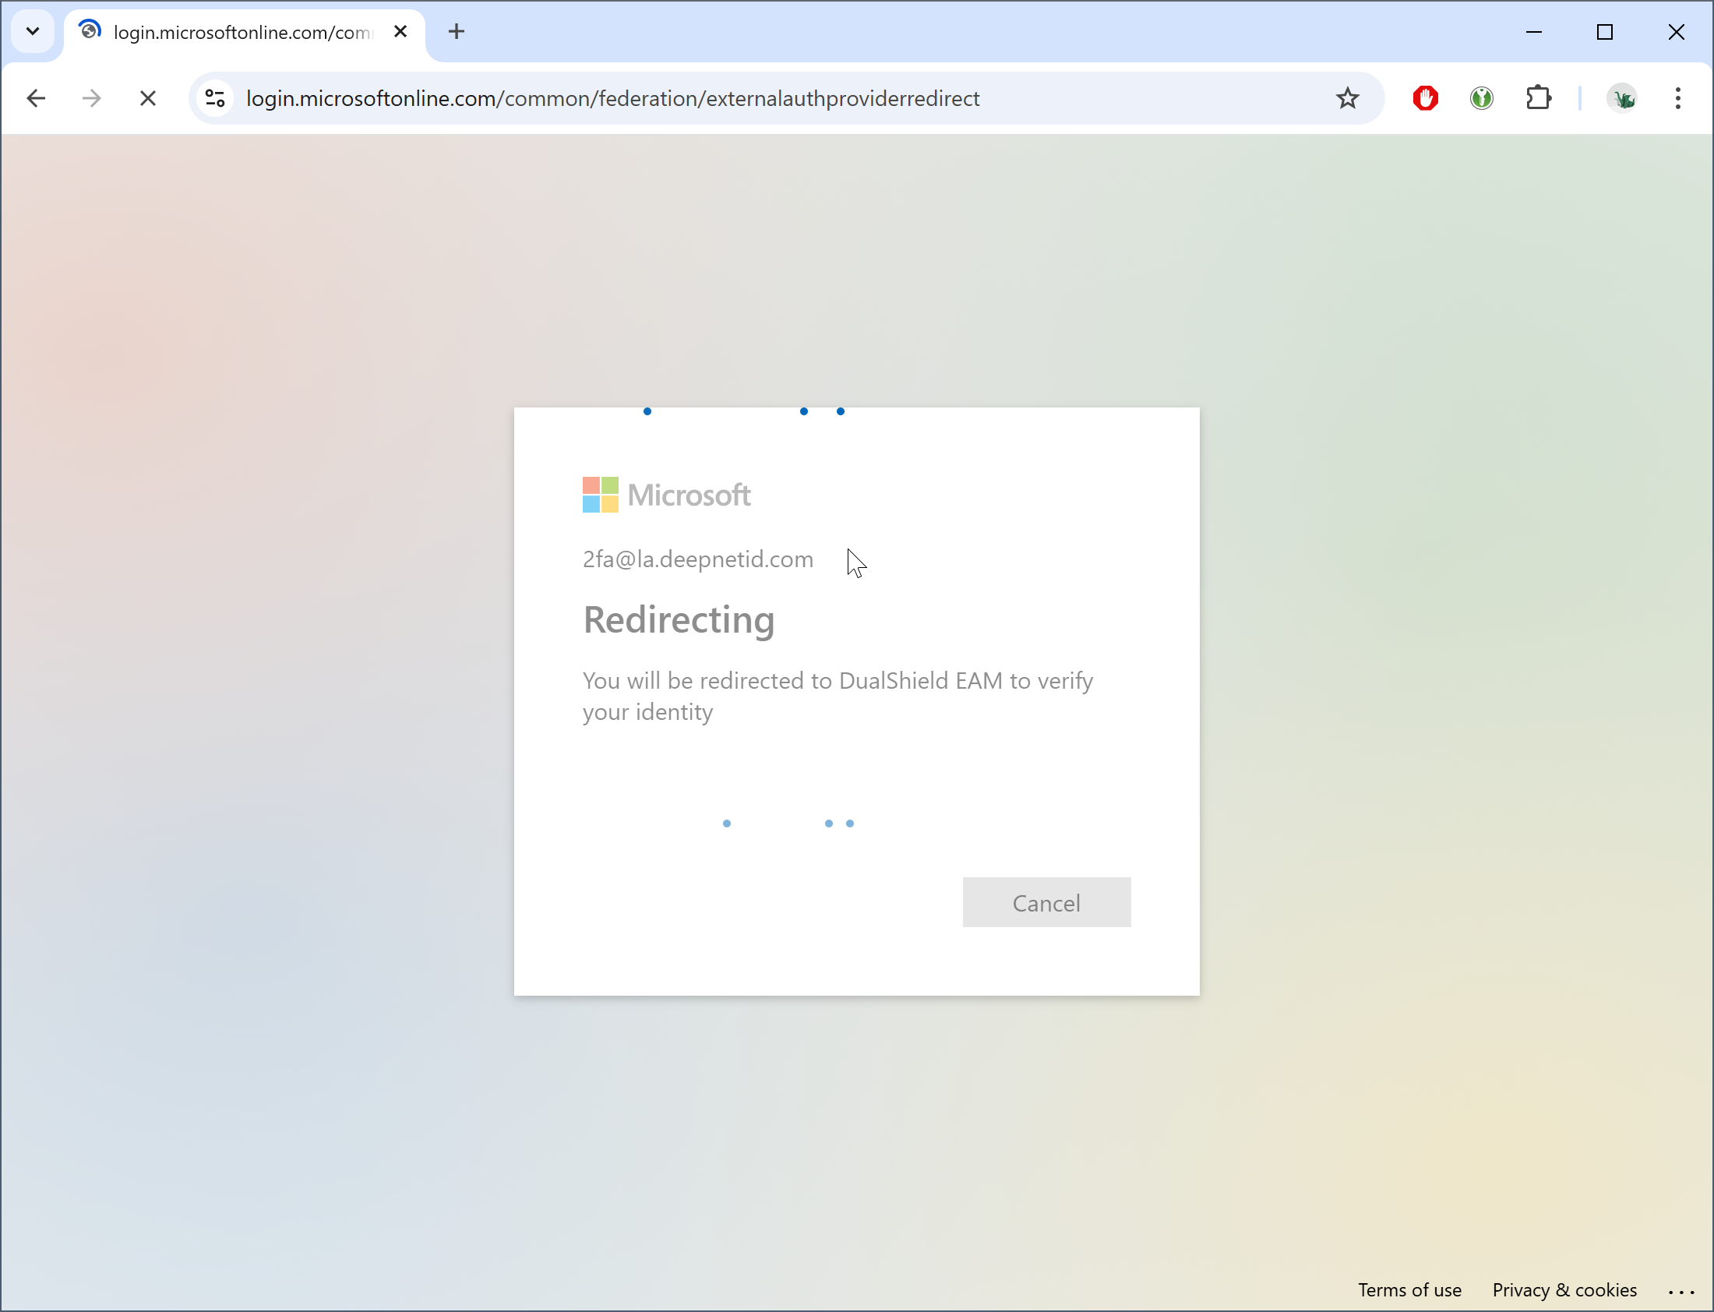1714x1312 pixels.
Task: Open the red ad blocker extension
Action: point(1425,98)
